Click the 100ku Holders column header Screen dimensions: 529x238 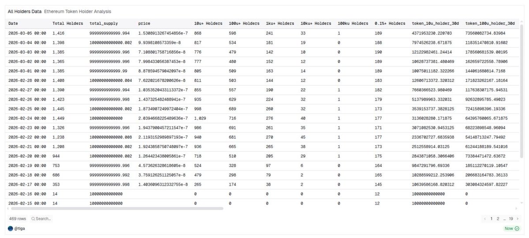pyautogui.click(x=353, y=23)
